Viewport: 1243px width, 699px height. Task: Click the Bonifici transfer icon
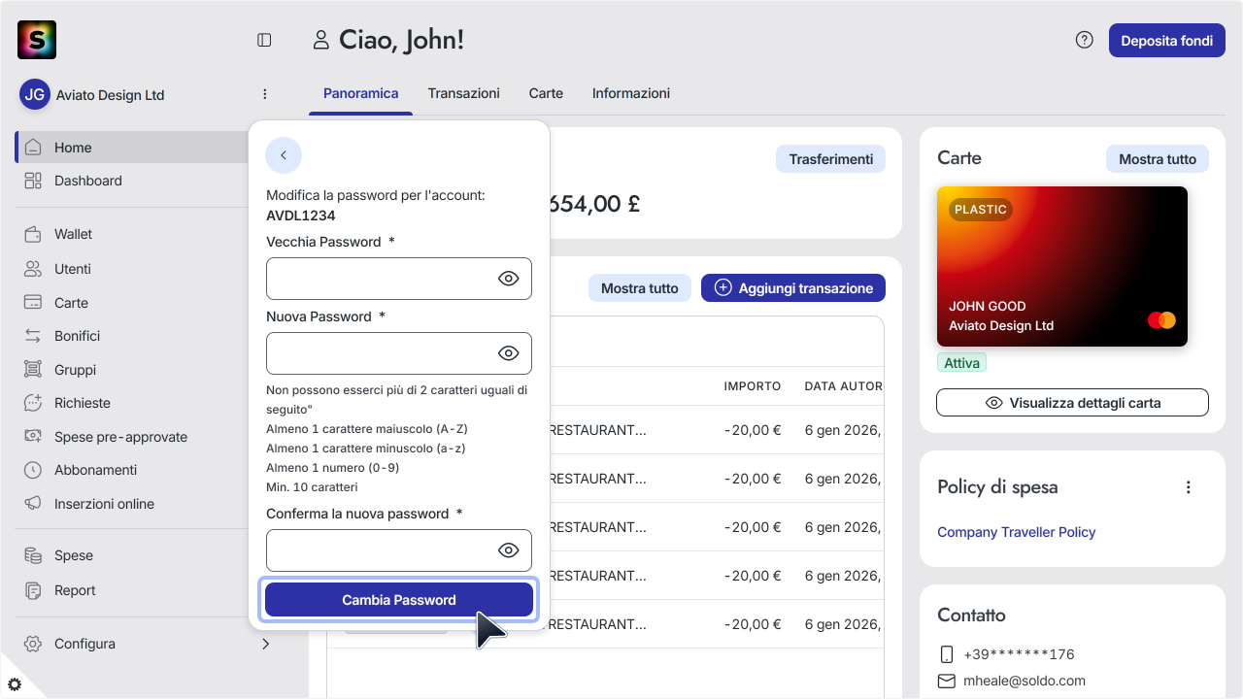[x=34, y=336]
